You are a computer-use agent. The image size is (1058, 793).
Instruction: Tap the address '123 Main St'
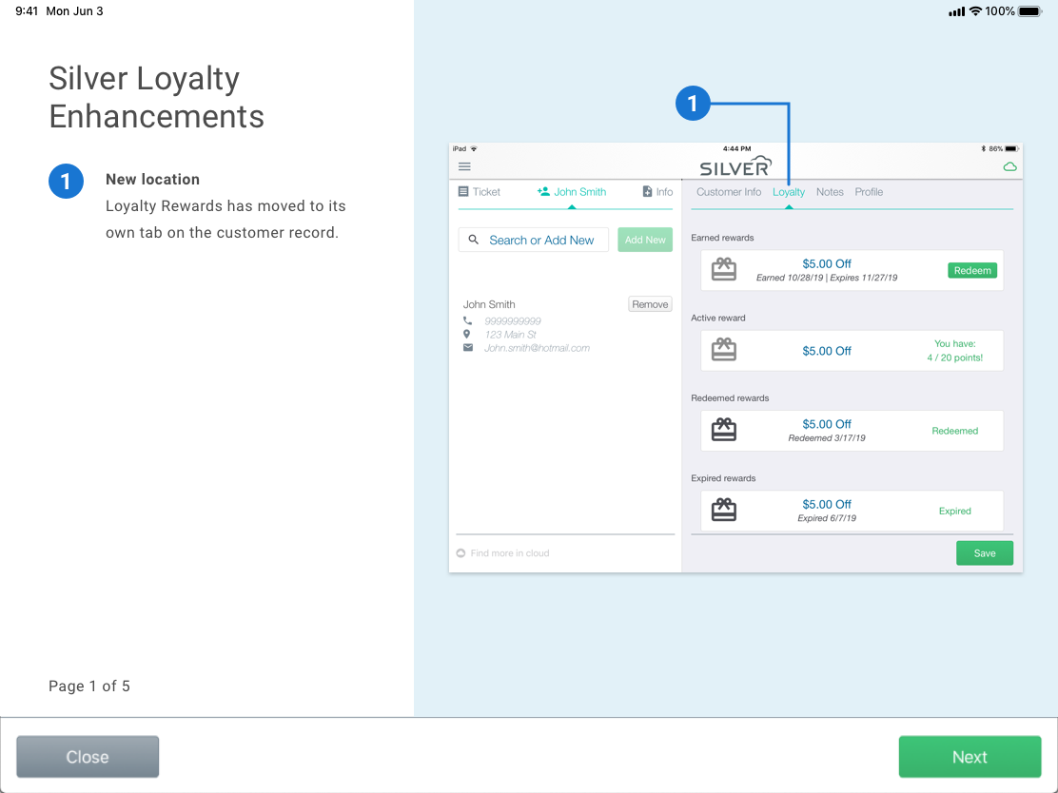(510, 335)
